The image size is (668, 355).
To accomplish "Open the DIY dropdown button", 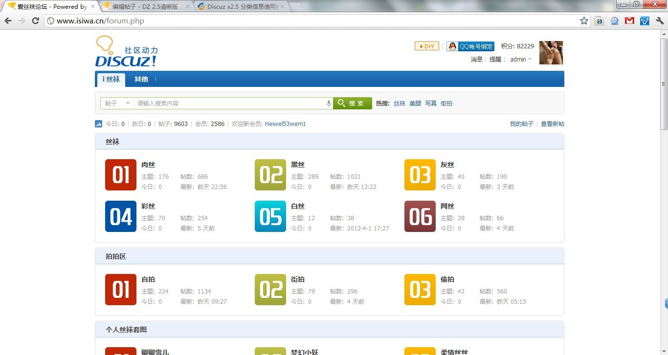I will [426, 46].
